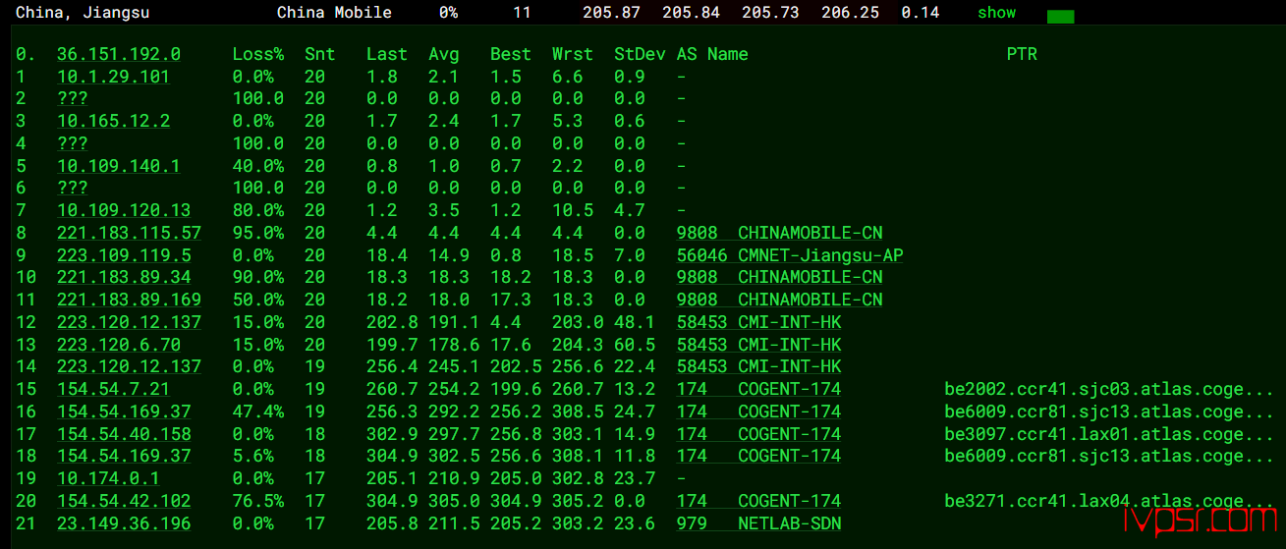This screenshot has height=549, width=1286.
Task: Select the hop 16 PTR be6009.ccr81.sjc13
Action: (1109, 412)
